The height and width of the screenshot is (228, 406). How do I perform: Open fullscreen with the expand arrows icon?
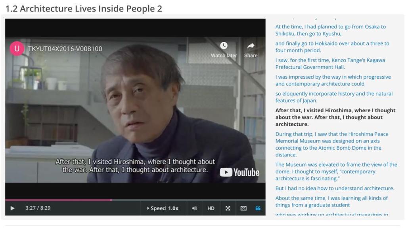[228, 208]
